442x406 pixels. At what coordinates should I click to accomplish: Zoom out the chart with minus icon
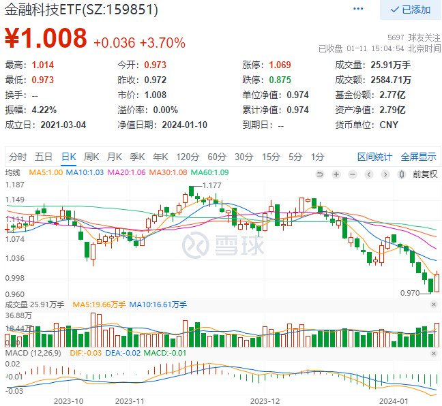(353, 174)
